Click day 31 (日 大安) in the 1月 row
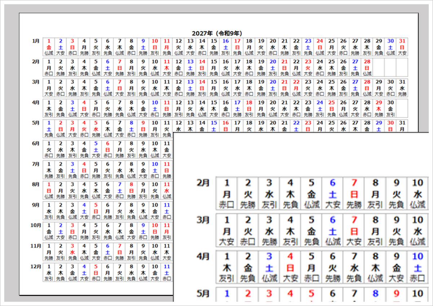Screen dimensions: 433x306 pos(402,47)
